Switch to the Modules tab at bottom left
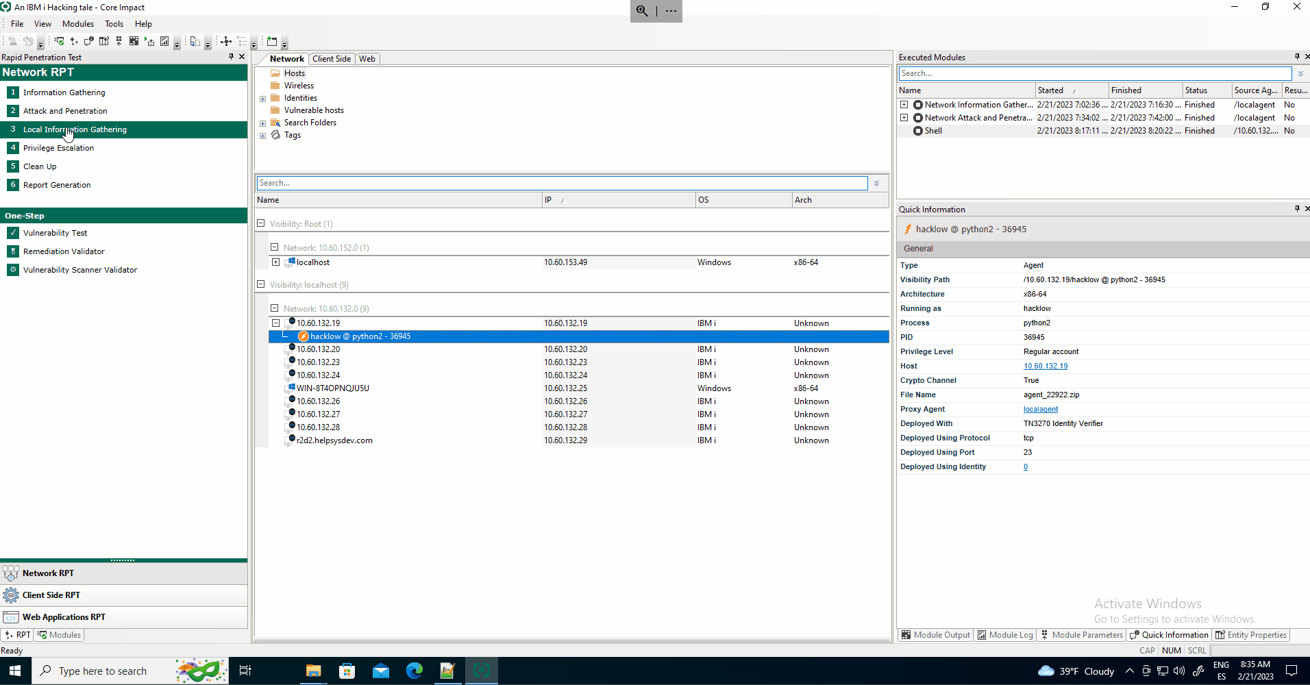This screenshot has width=1310, height=685. tap(59, 635)
